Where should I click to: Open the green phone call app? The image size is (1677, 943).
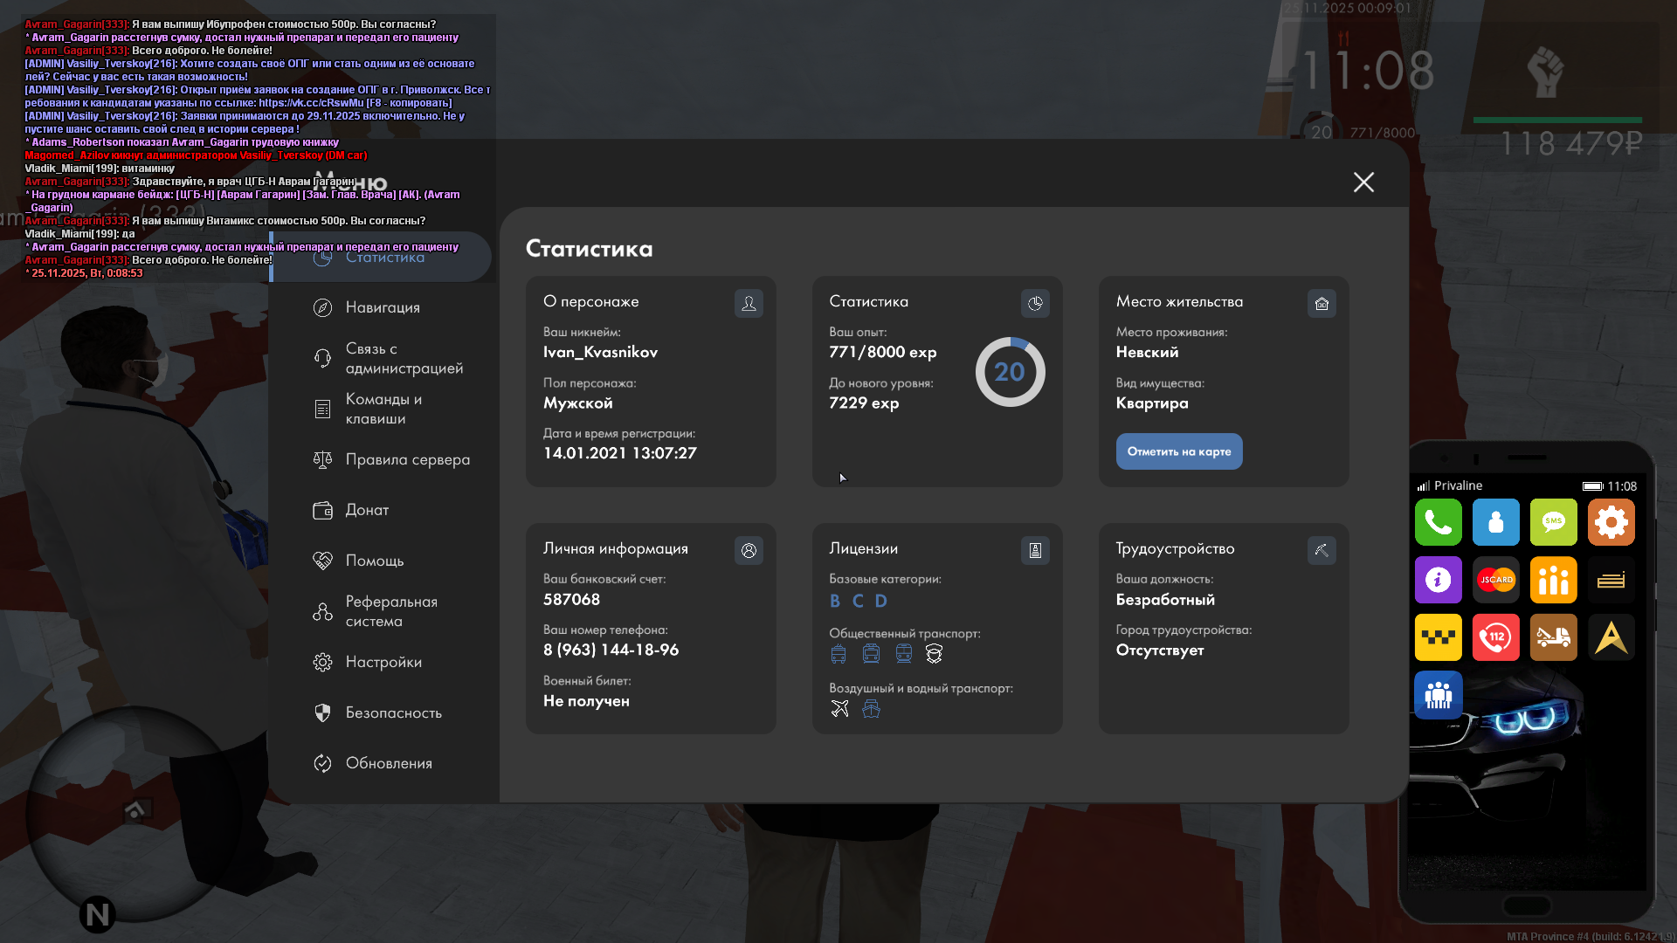point(1438,522)
